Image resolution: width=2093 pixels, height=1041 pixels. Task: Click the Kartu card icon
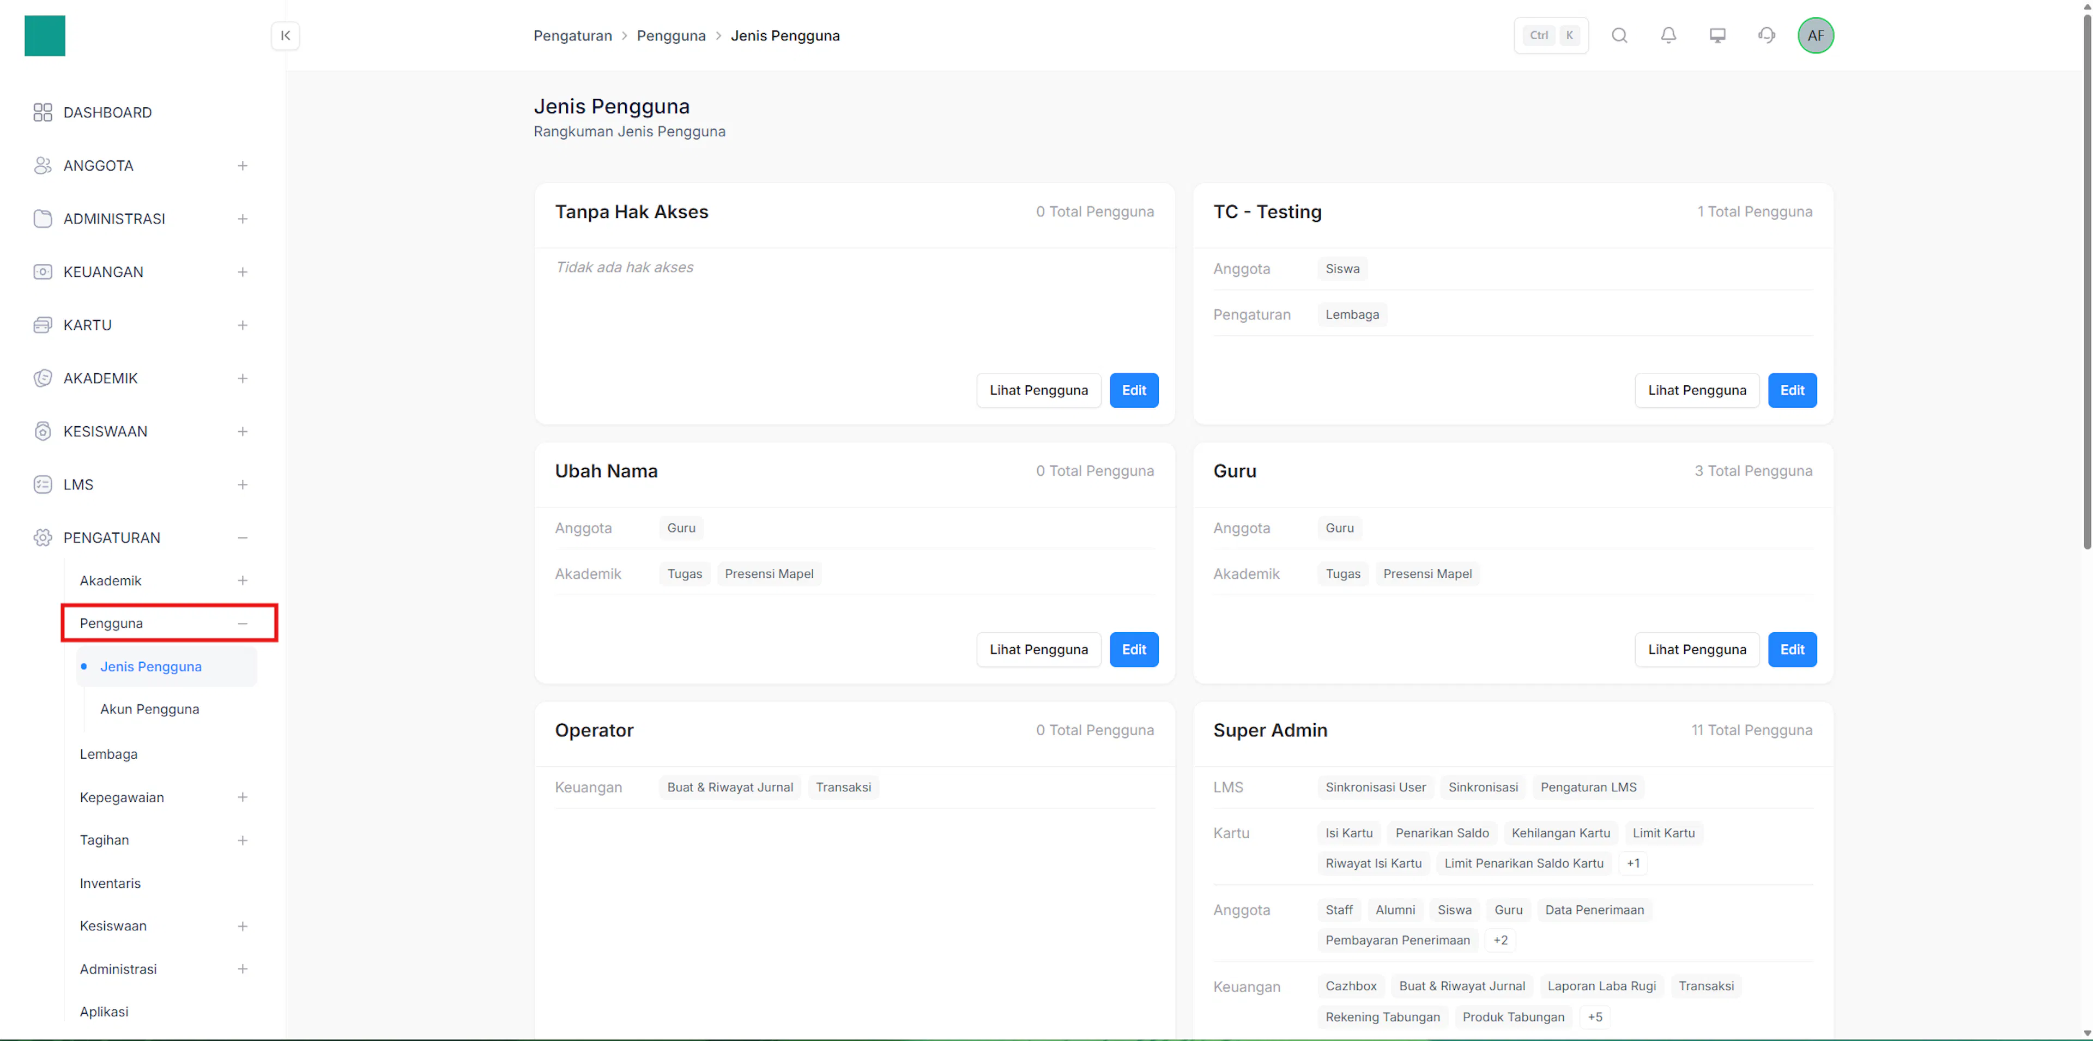pyautogui.click(x=43, y=325)
